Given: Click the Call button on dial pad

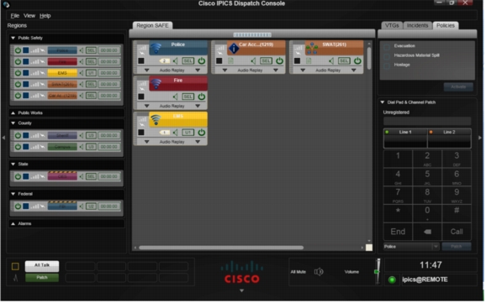Looking at the screenshot, I should [457, 232].
